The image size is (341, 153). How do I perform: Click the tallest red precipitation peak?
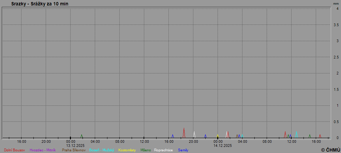(x=184, y=129)
